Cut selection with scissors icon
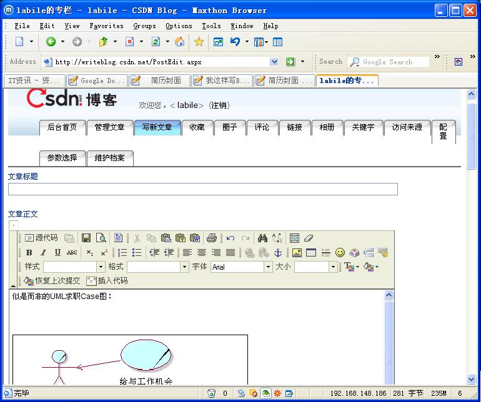This screenshot has width=481, height=402. coord(137,238)
